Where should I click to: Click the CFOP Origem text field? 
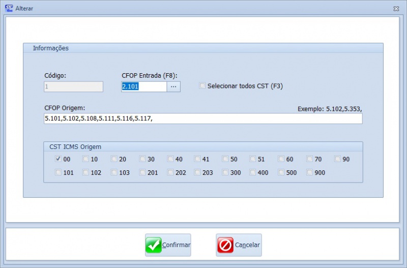pos(203,118)
